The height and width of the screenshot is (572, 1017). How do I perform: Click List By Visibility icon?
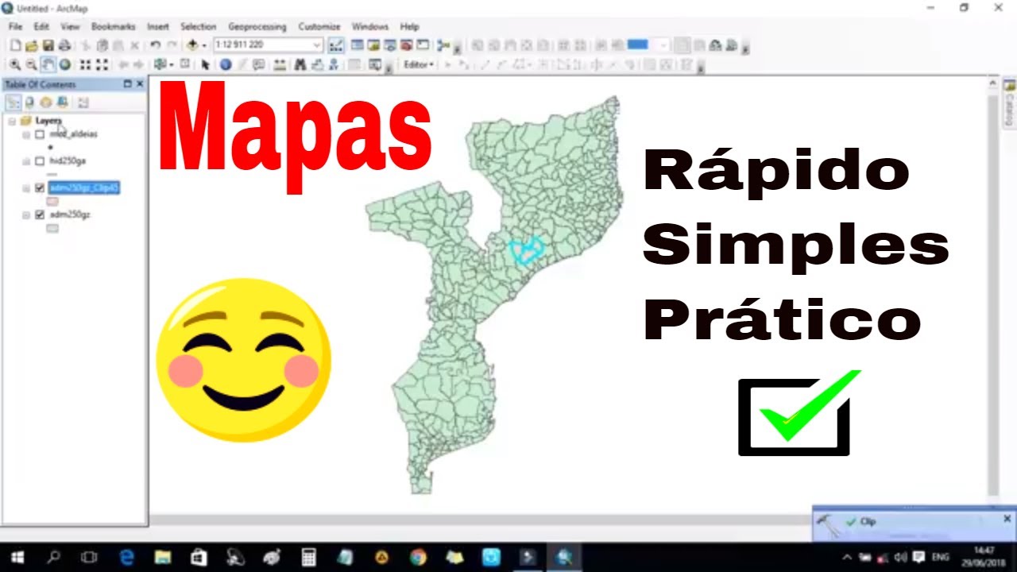coord(46,102)
